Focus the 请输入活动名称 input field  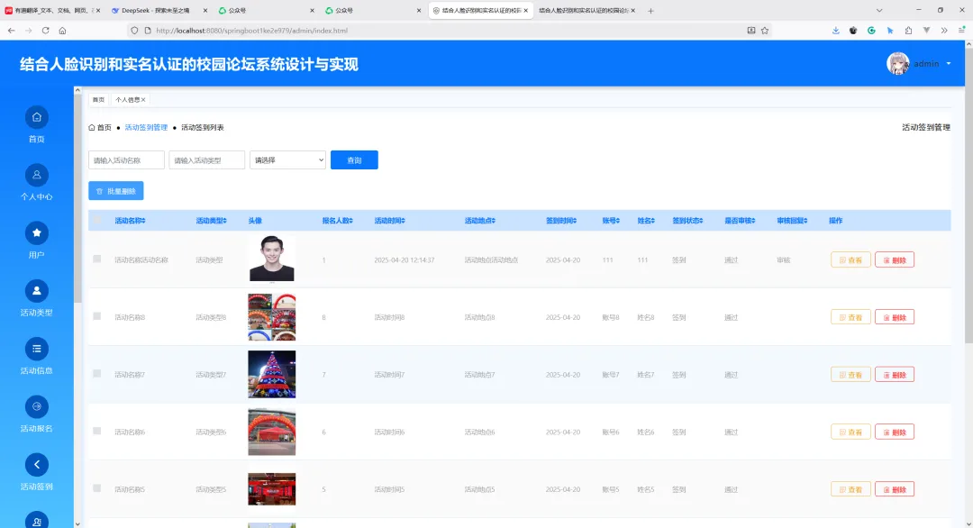tap(127, 160)
